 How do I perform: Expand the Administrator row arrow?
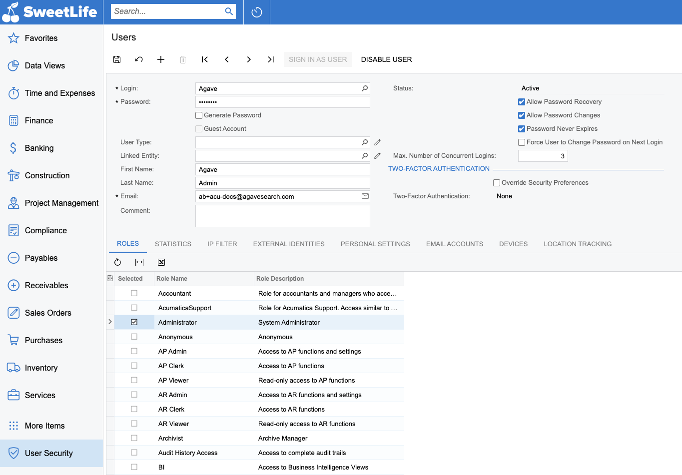click(x=110, y=322)
